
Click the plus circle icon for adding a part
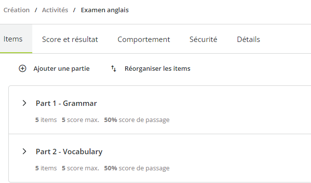coord(22,68)
